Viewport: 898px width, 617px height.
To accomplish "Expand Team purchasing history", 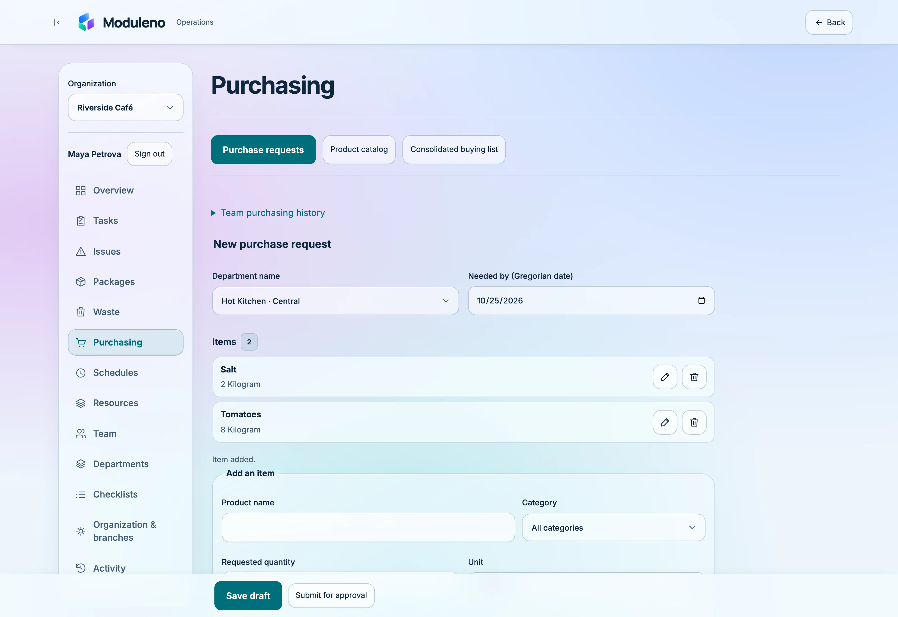I will (268, 213).
